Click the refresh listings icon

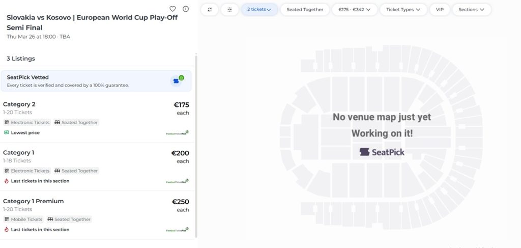[209, 10]
